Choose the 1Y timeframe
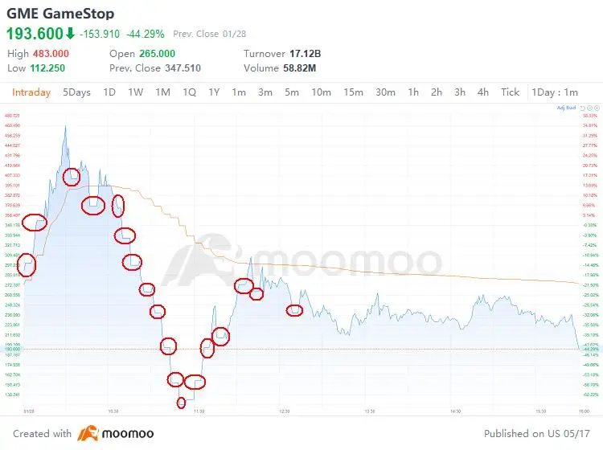The width and height of the screenshot is (603, 450). (x=214, y=92)
